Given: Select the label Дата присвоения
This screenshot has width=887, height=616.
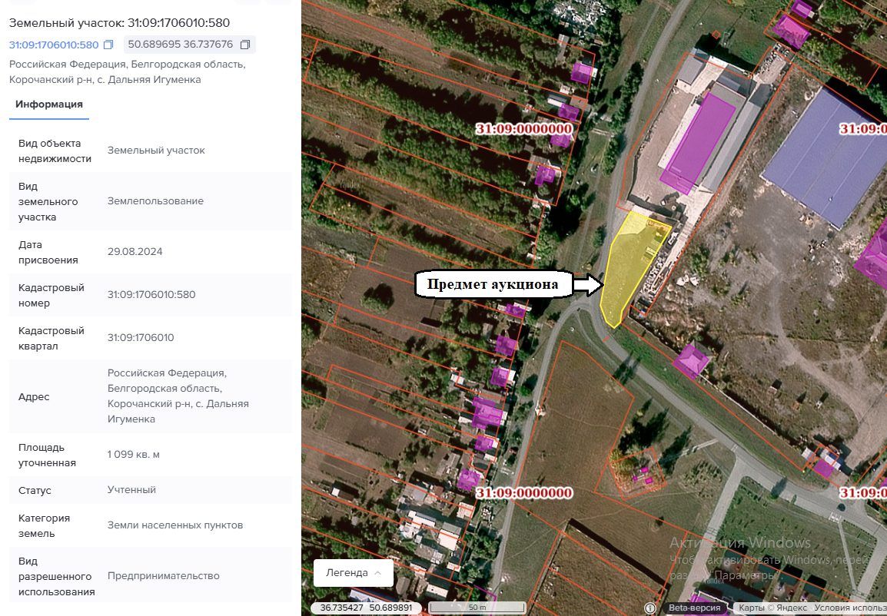Looking at the screenshot, I should pos(48,253).
